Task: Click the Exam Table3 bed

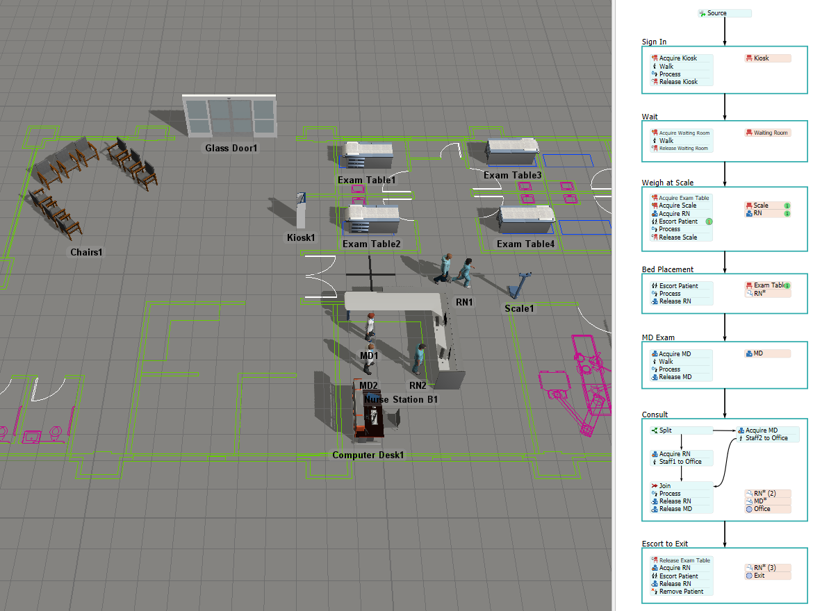Action: click(x=514, y=153)
